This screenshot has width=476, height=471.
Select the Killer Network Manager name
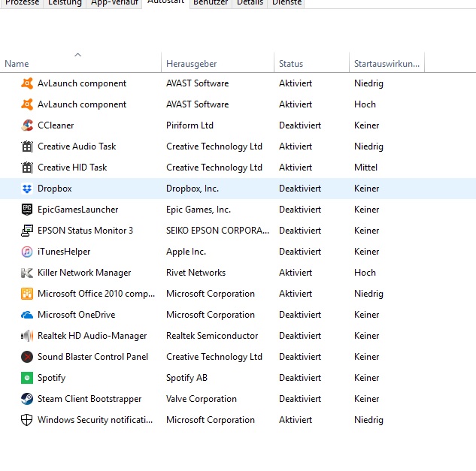(84, 273)
